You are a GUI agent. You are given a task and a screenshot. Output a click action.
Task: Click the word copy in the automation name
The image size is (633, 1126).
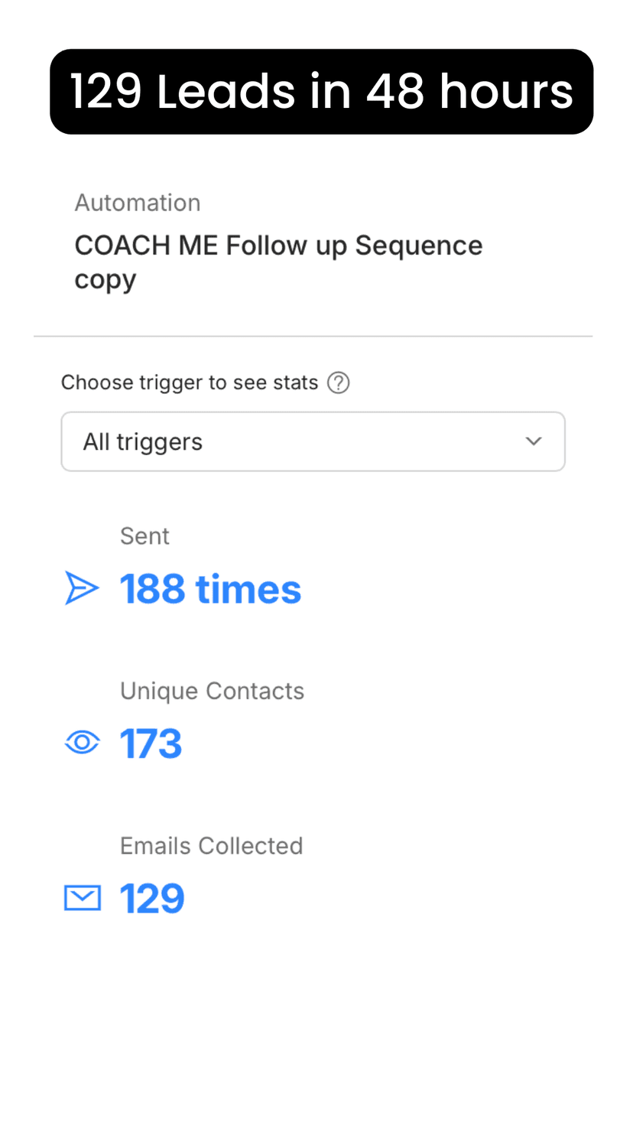click(105, 281)
